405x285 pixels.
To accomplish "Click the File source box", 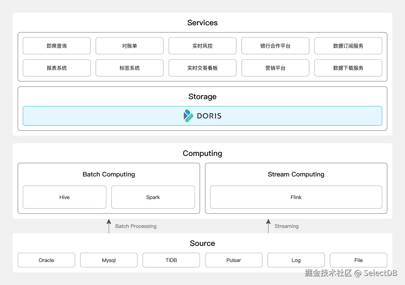I will 358,260.
